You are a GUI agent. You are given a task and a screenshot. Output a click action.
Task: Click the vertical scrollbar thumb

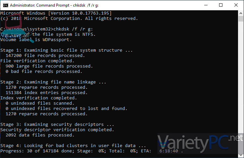(x=241, y=19)
